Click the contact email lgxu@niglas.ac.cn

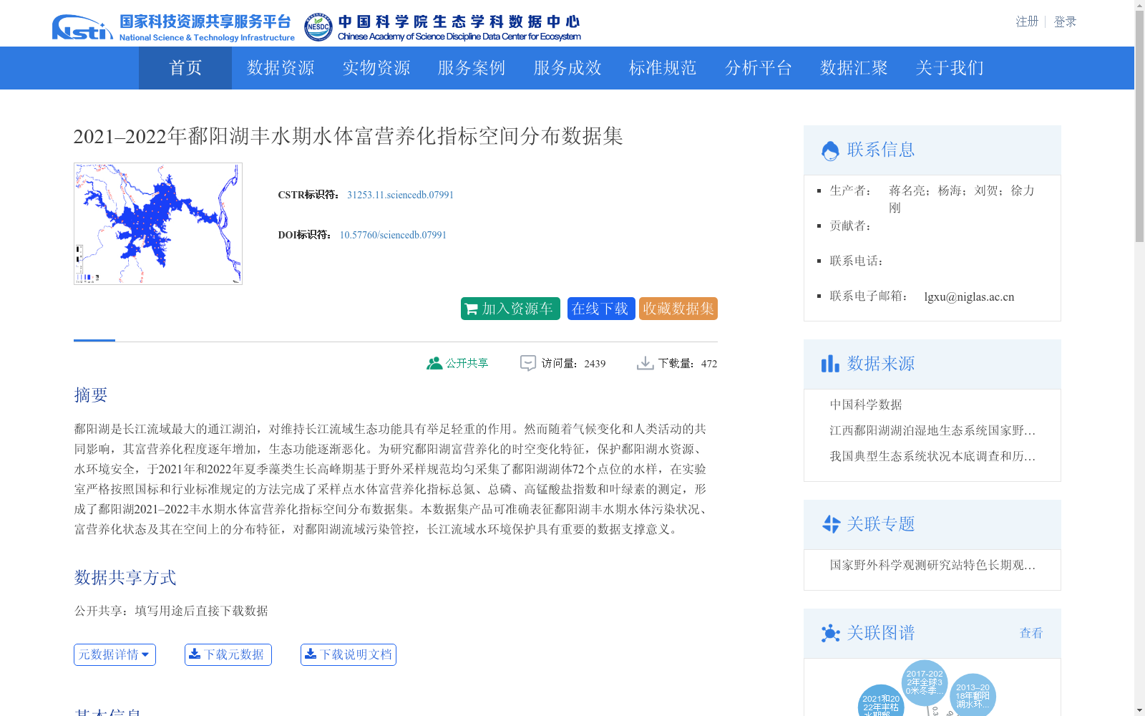pyautogui.click(x=969, y=296)
